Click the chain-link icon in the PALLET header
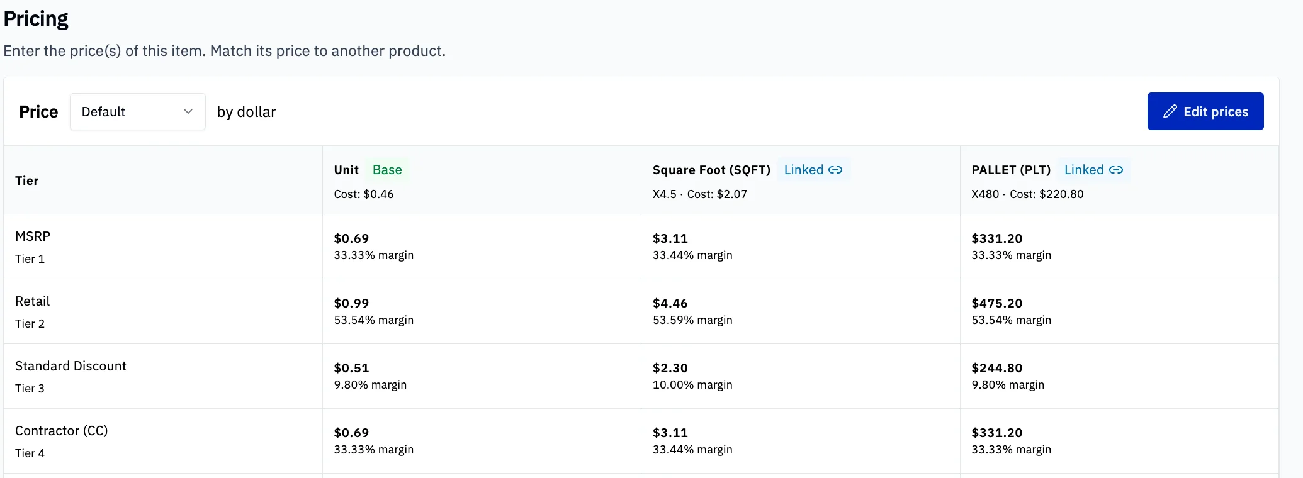Screen dimensions: 1303x478 [1115, 170]
